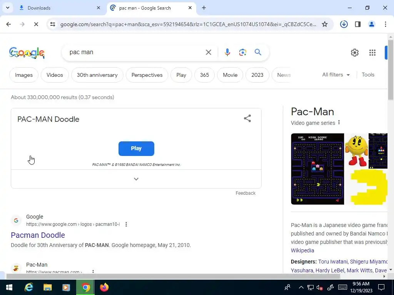394x295 pixels.
Task: Launch Internet Explorer from the taskbar
Action: [x=28, y=287]
